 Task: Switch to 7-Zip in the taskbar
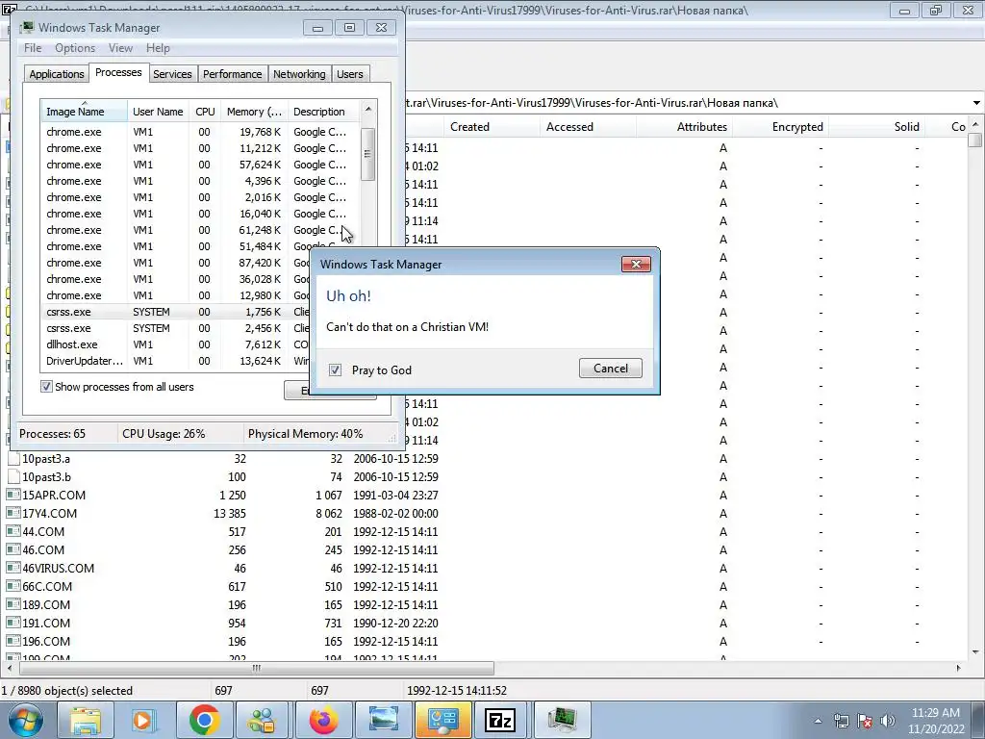coord(501,720)
